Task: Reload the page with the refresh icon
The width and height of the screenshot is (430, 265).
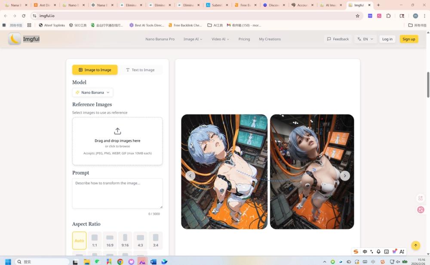Action: tap(24, 16)
